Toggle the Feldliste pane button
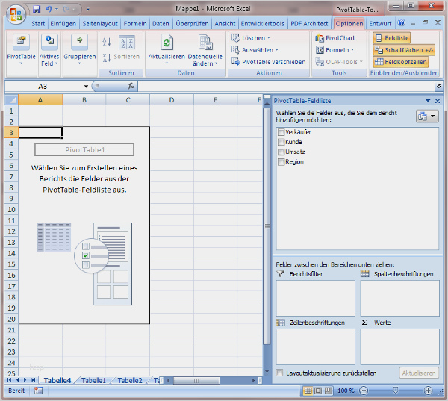 (x=392, y=38)
